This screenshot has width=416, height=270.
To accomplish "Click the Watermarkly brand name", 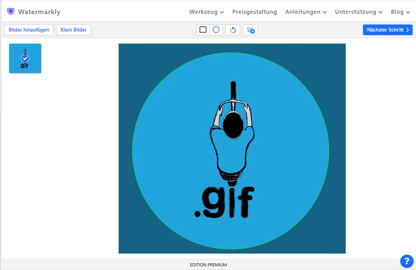I will (39, 12).
